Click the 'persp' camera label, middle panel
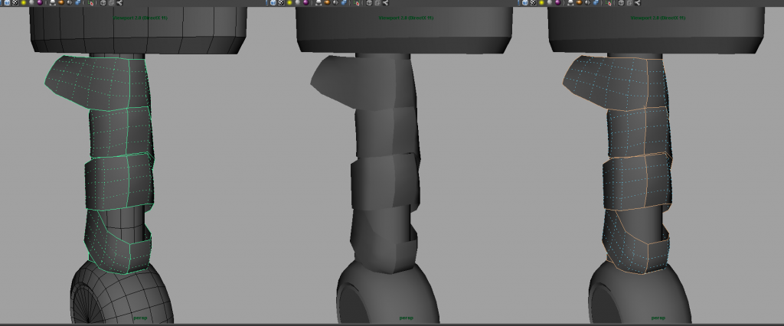This screenshot has width=784, height=326. tap(407, 318)
